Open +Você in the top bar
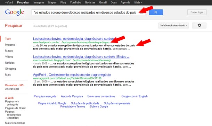 click(9, 2)
